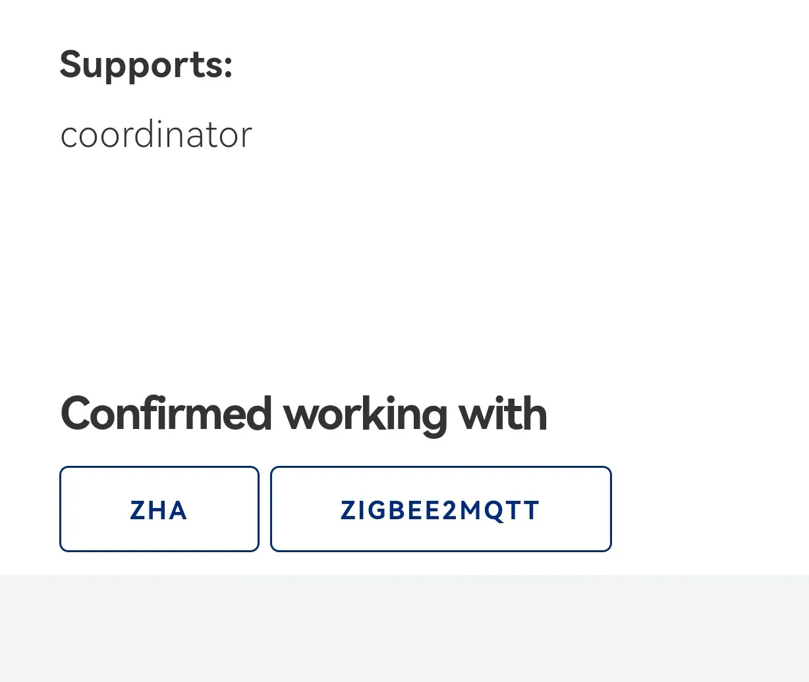Image resolution: width=809 pixels, height=682 pixels.
Task: Select the "Supports:" label
Action: (x=146, y=65)
